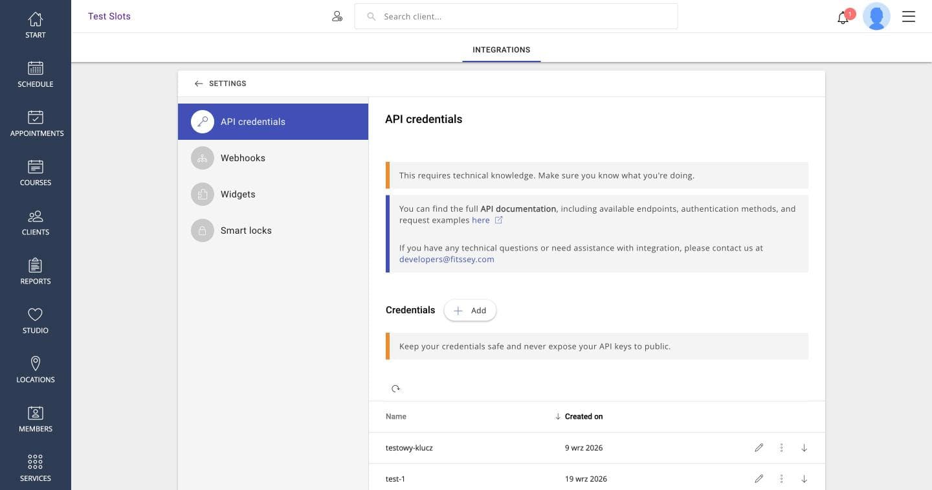Open the hamburger menu at top right
This screenshot has width=932, height=490.
909,16
